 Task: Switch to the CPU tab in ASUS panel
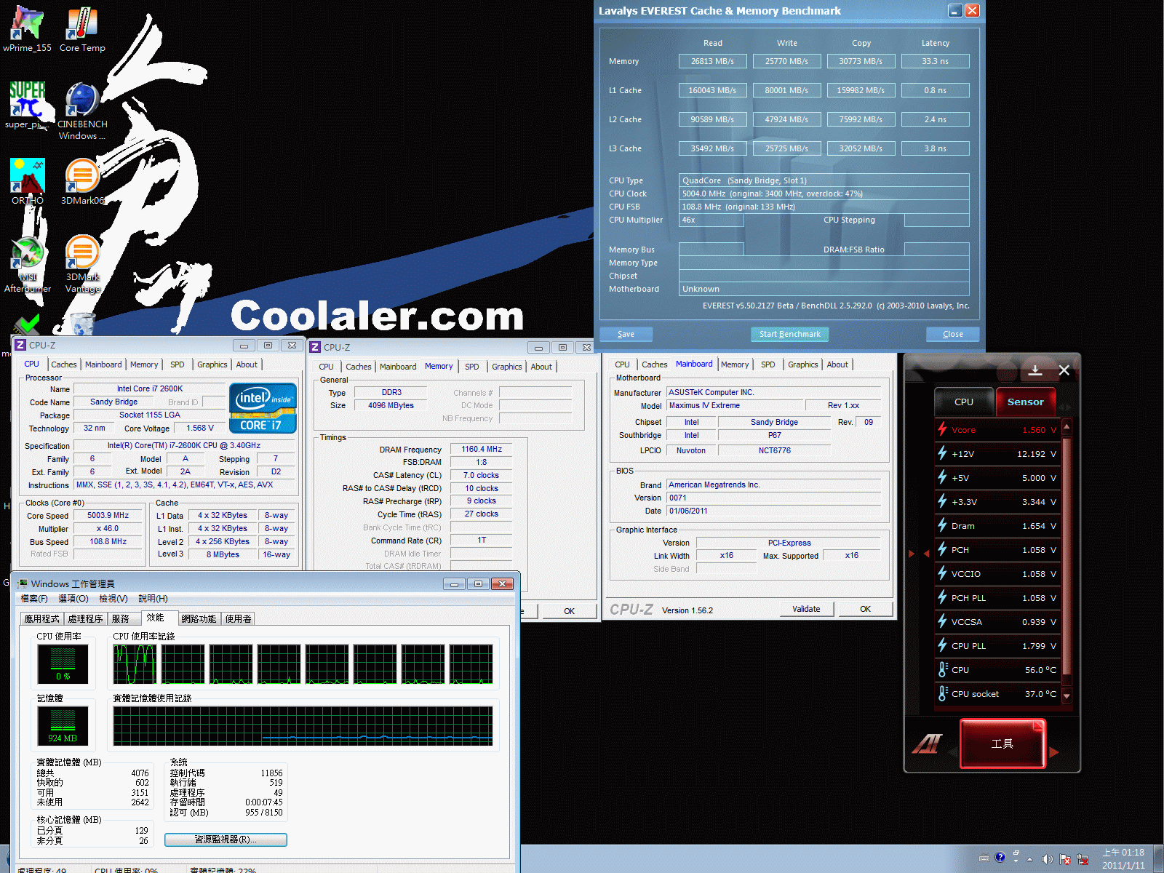tap(963, 402)
